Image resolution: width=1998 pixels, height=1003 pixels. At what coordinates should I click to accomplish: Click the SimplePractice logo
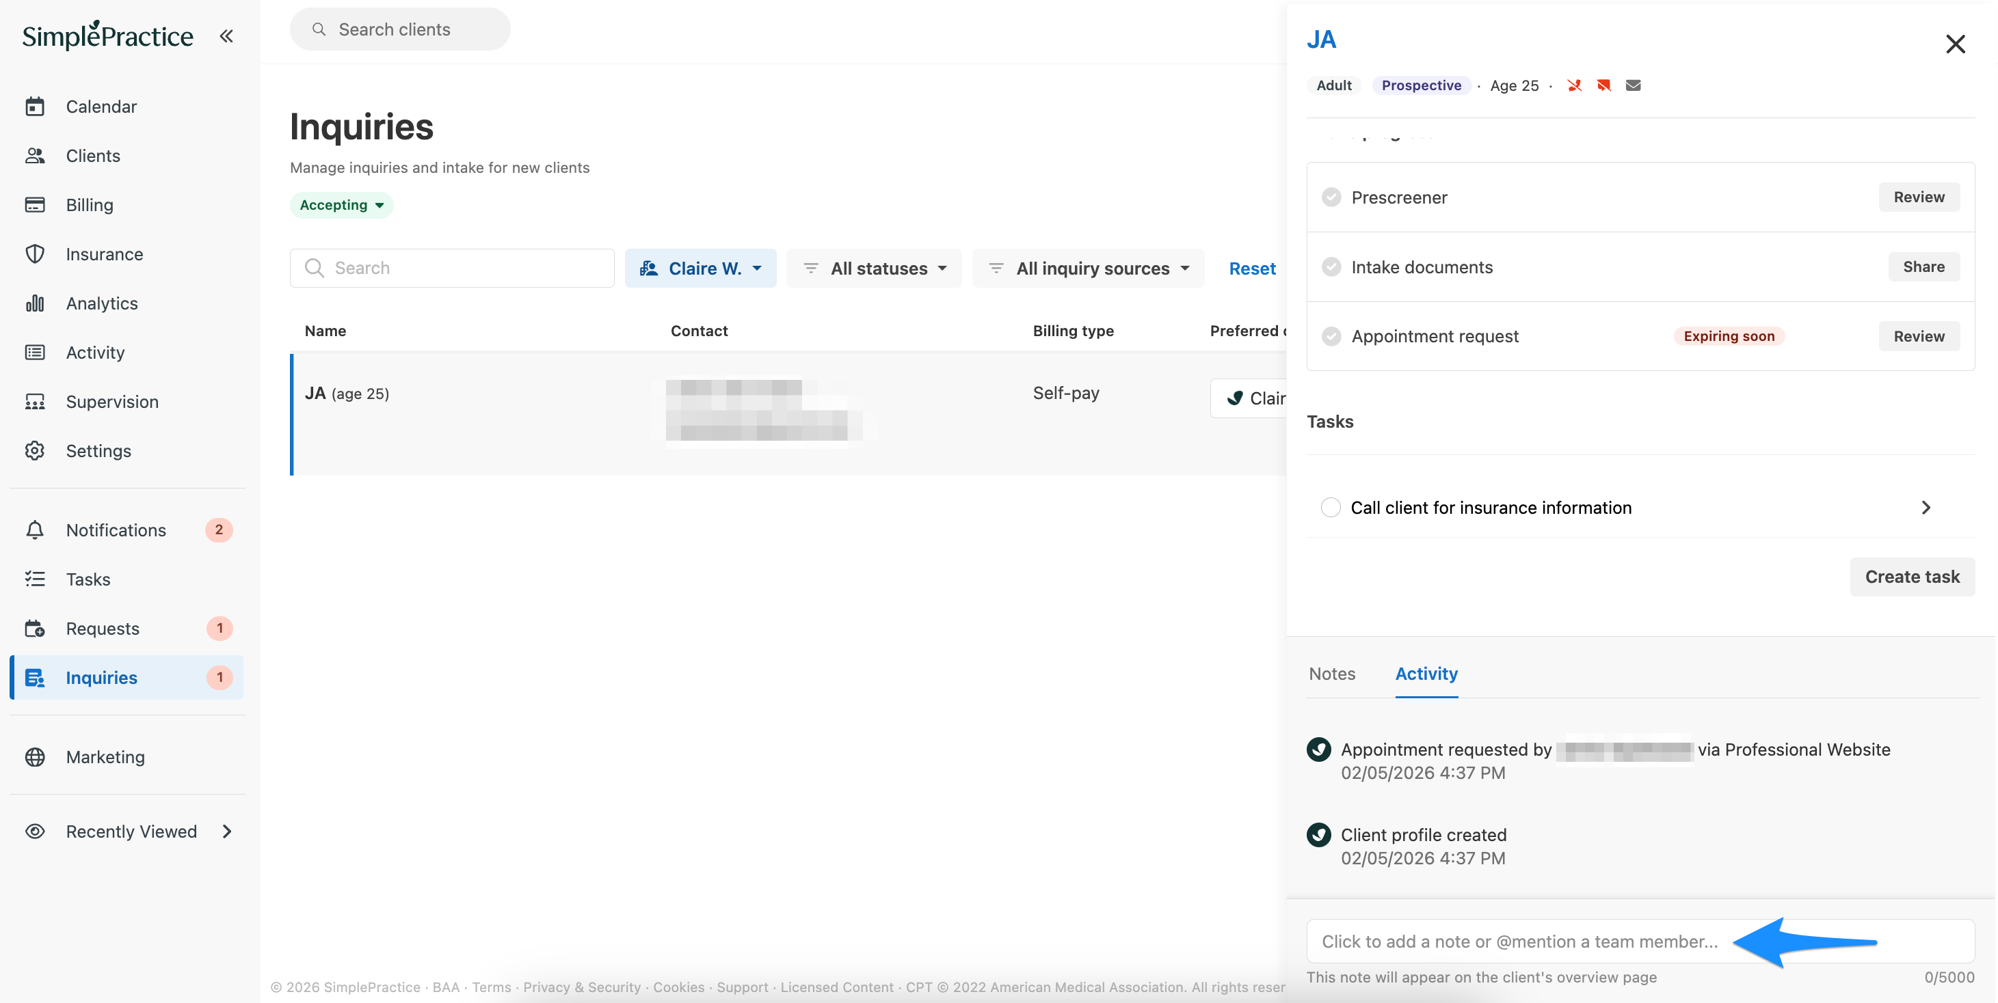108,35
